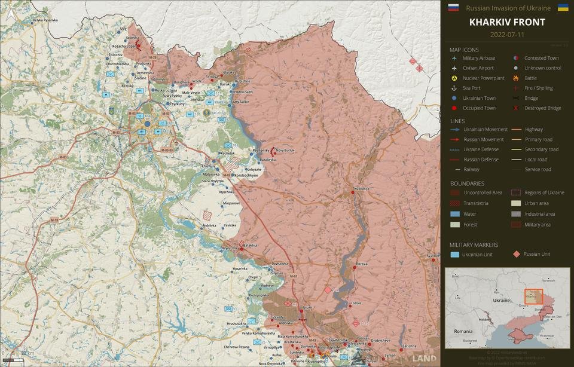The height and width of the screenshot is (367, 574).
Task: Click the orange Kharkiv highlight box on mini-map
Action: (533, 297)
